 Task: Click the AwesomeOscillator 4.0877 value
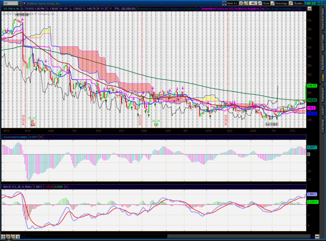[x=34, y=137]
